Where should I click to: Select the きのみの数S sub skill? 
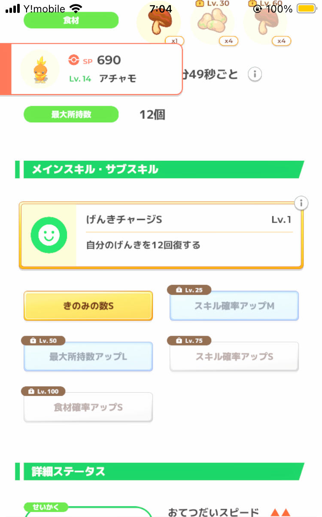pyautogui.click(x=88, y=306)
